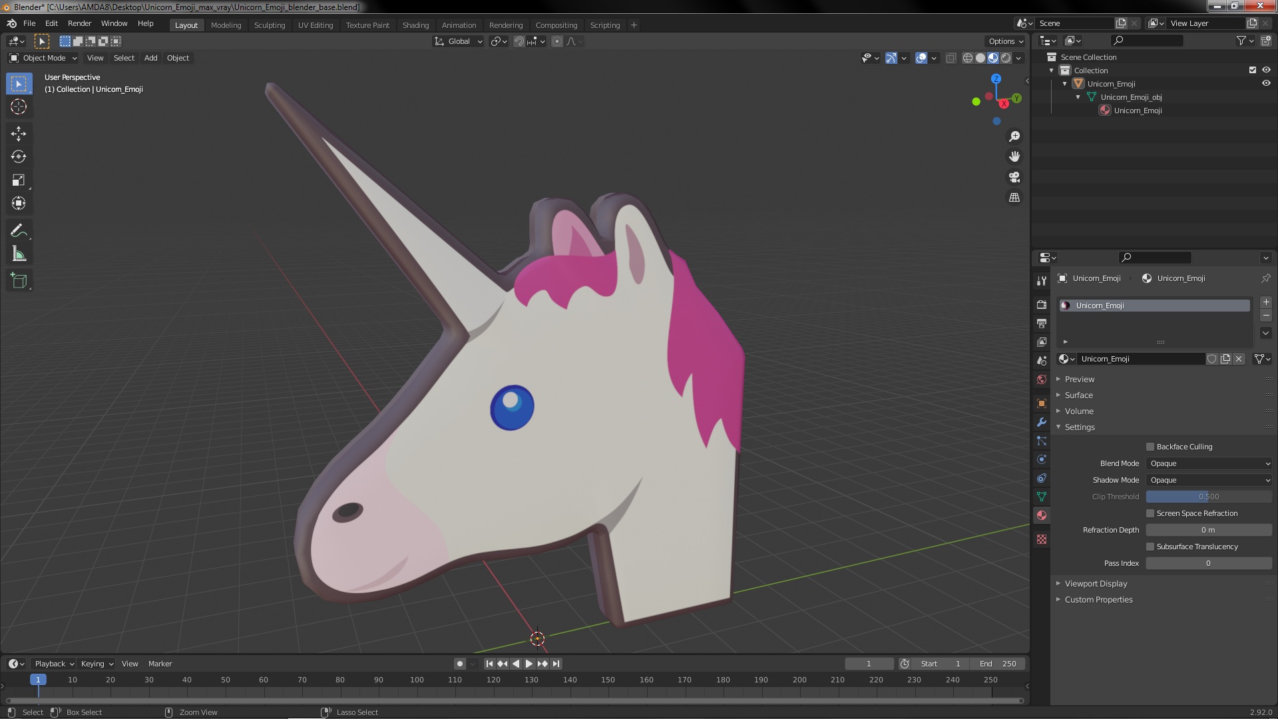Click the viewport zoom magnifier icon

[1014, 136]
